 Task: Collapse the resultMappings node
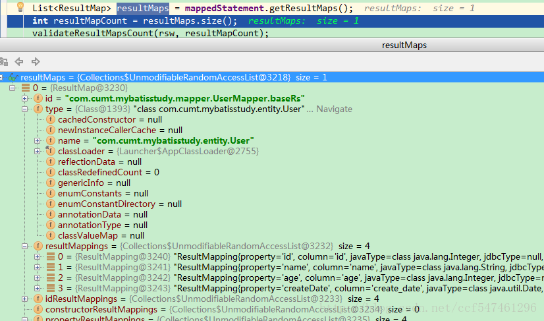[x=24, y=246]
